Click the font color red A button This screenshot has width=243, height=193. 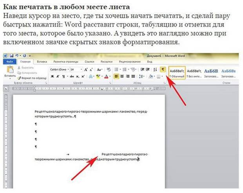tap(107, 76)
